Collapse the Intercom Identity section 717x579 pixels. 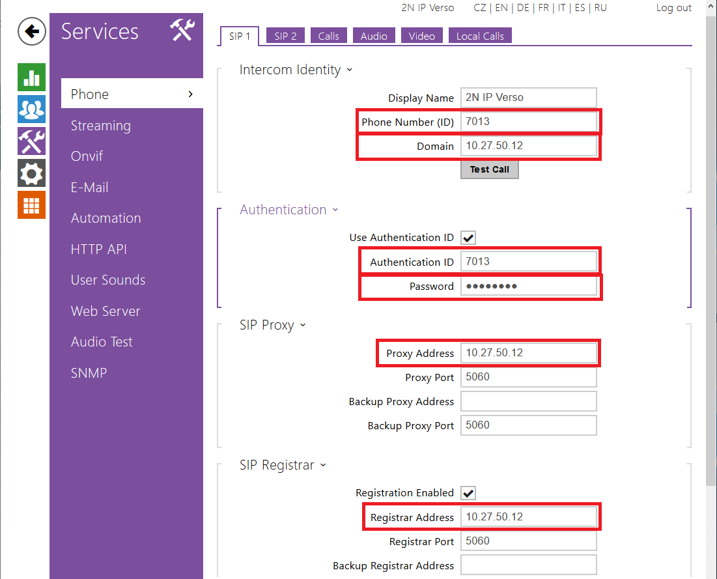[x=350, y=70]
